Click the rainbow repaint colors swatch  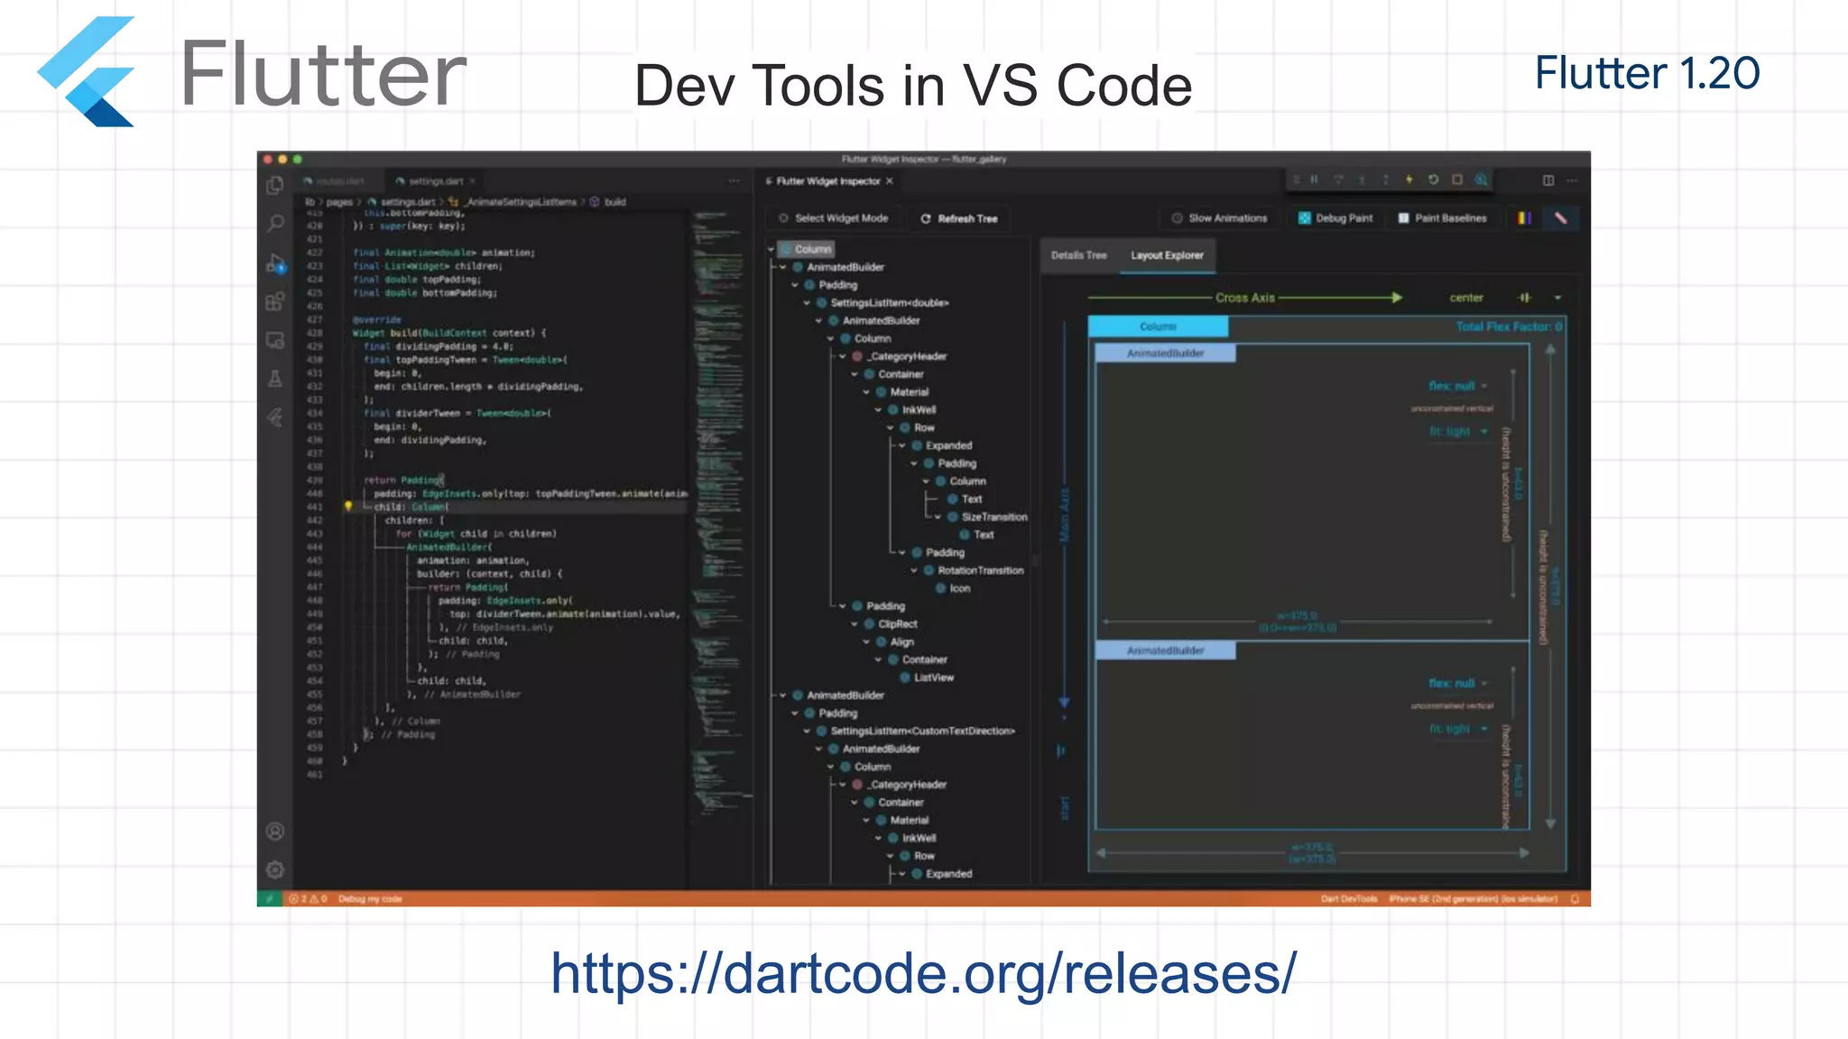coord(1524,218)
